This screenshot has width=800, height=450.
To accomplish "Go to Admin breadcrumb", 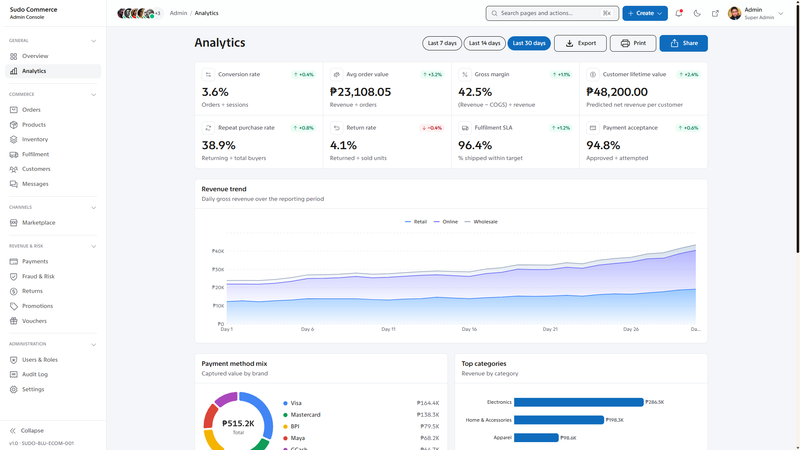I will pos(178,13).
